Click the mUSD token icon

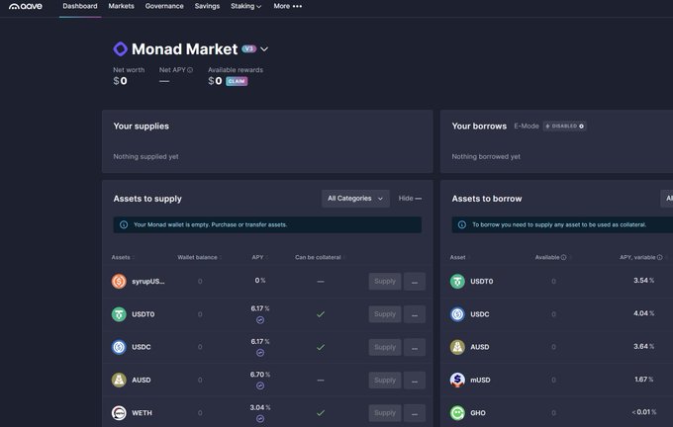(457, 380)
